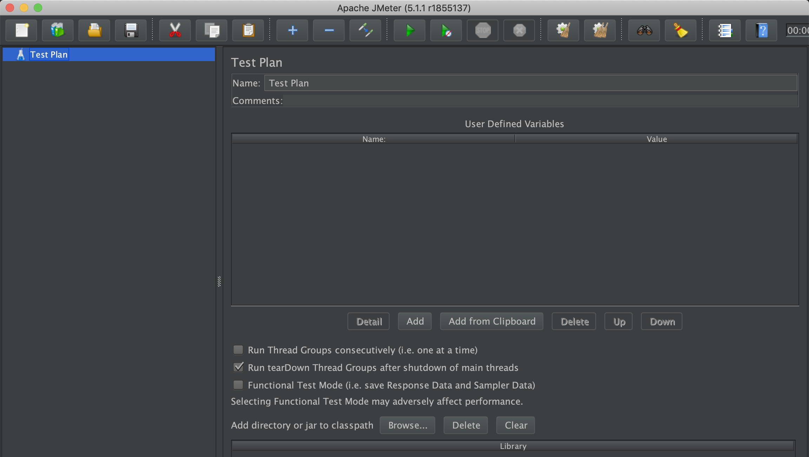Viewport: 809px width, 457px height.
Task: Enable Run Thread Groups consecutively
Action: (238, 350)
